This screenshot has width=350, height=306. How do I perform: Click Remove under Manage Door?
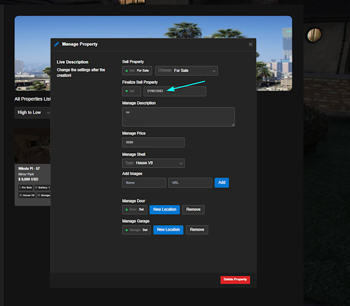194,210
